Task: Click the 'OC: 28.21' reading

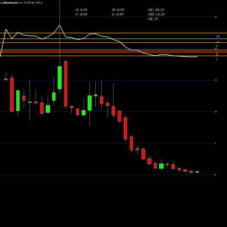Action: (156, 10)
